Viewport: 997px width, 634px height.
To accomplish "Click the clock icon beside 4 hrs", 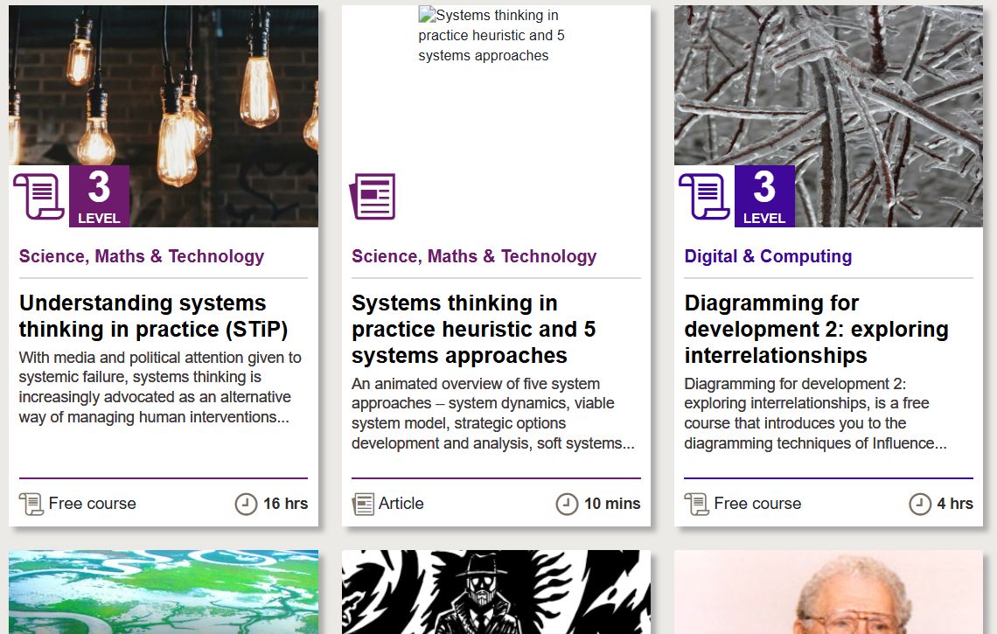I will [920, 504].
